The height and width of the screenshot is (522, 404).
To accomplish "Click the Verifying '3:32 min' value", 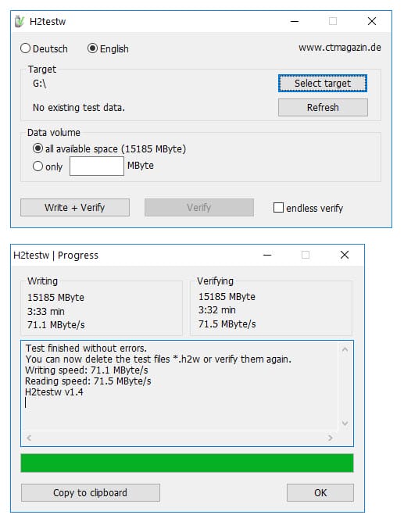I will pos(217,310).
